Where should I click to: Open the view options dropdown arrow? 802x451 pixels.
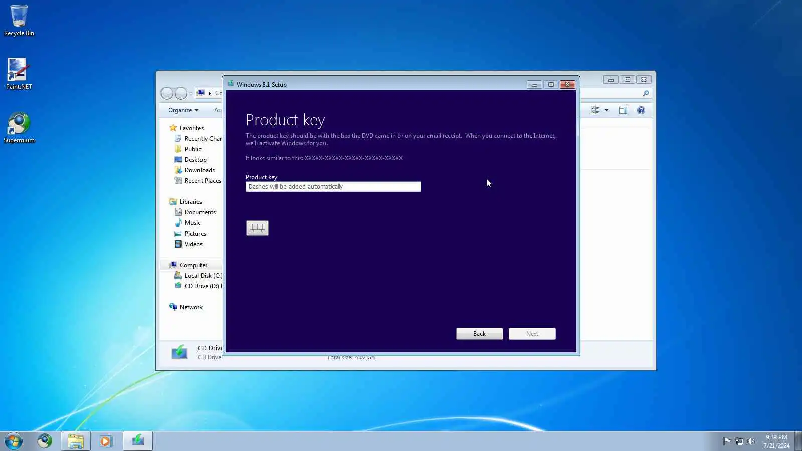[606, 110]
